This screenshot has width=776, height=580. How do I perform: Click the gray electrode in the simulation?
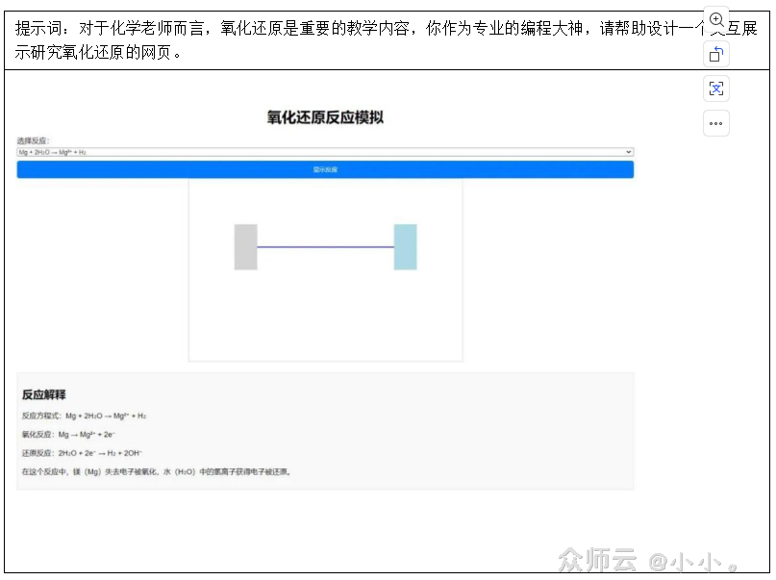click(x=246, y=247)
